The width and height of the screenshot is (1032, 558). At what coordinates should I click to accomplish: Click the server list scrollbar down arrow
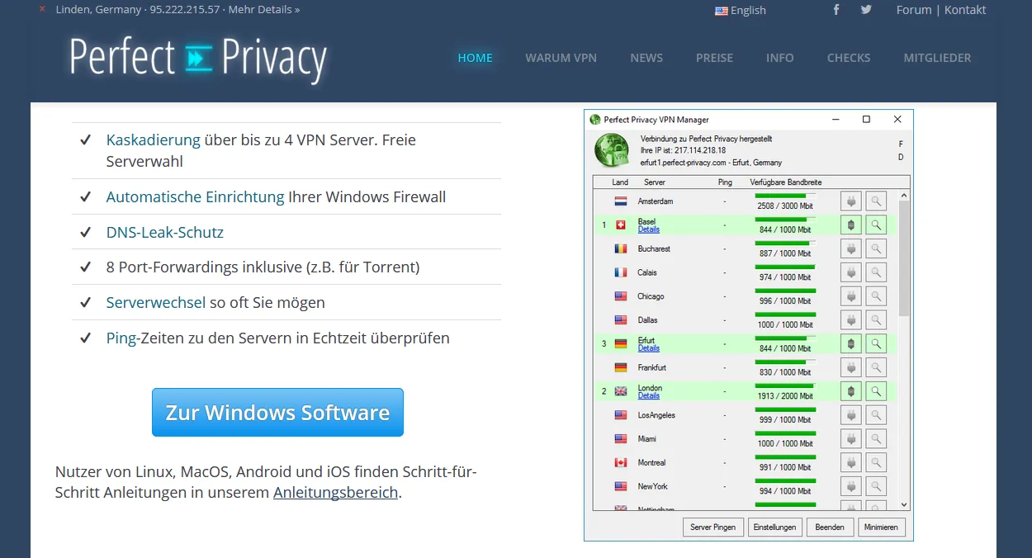[x=904, y=504]
